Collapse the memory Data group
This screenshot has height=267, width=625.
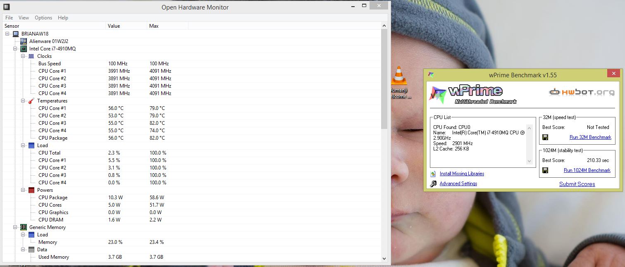coord(23,250)
